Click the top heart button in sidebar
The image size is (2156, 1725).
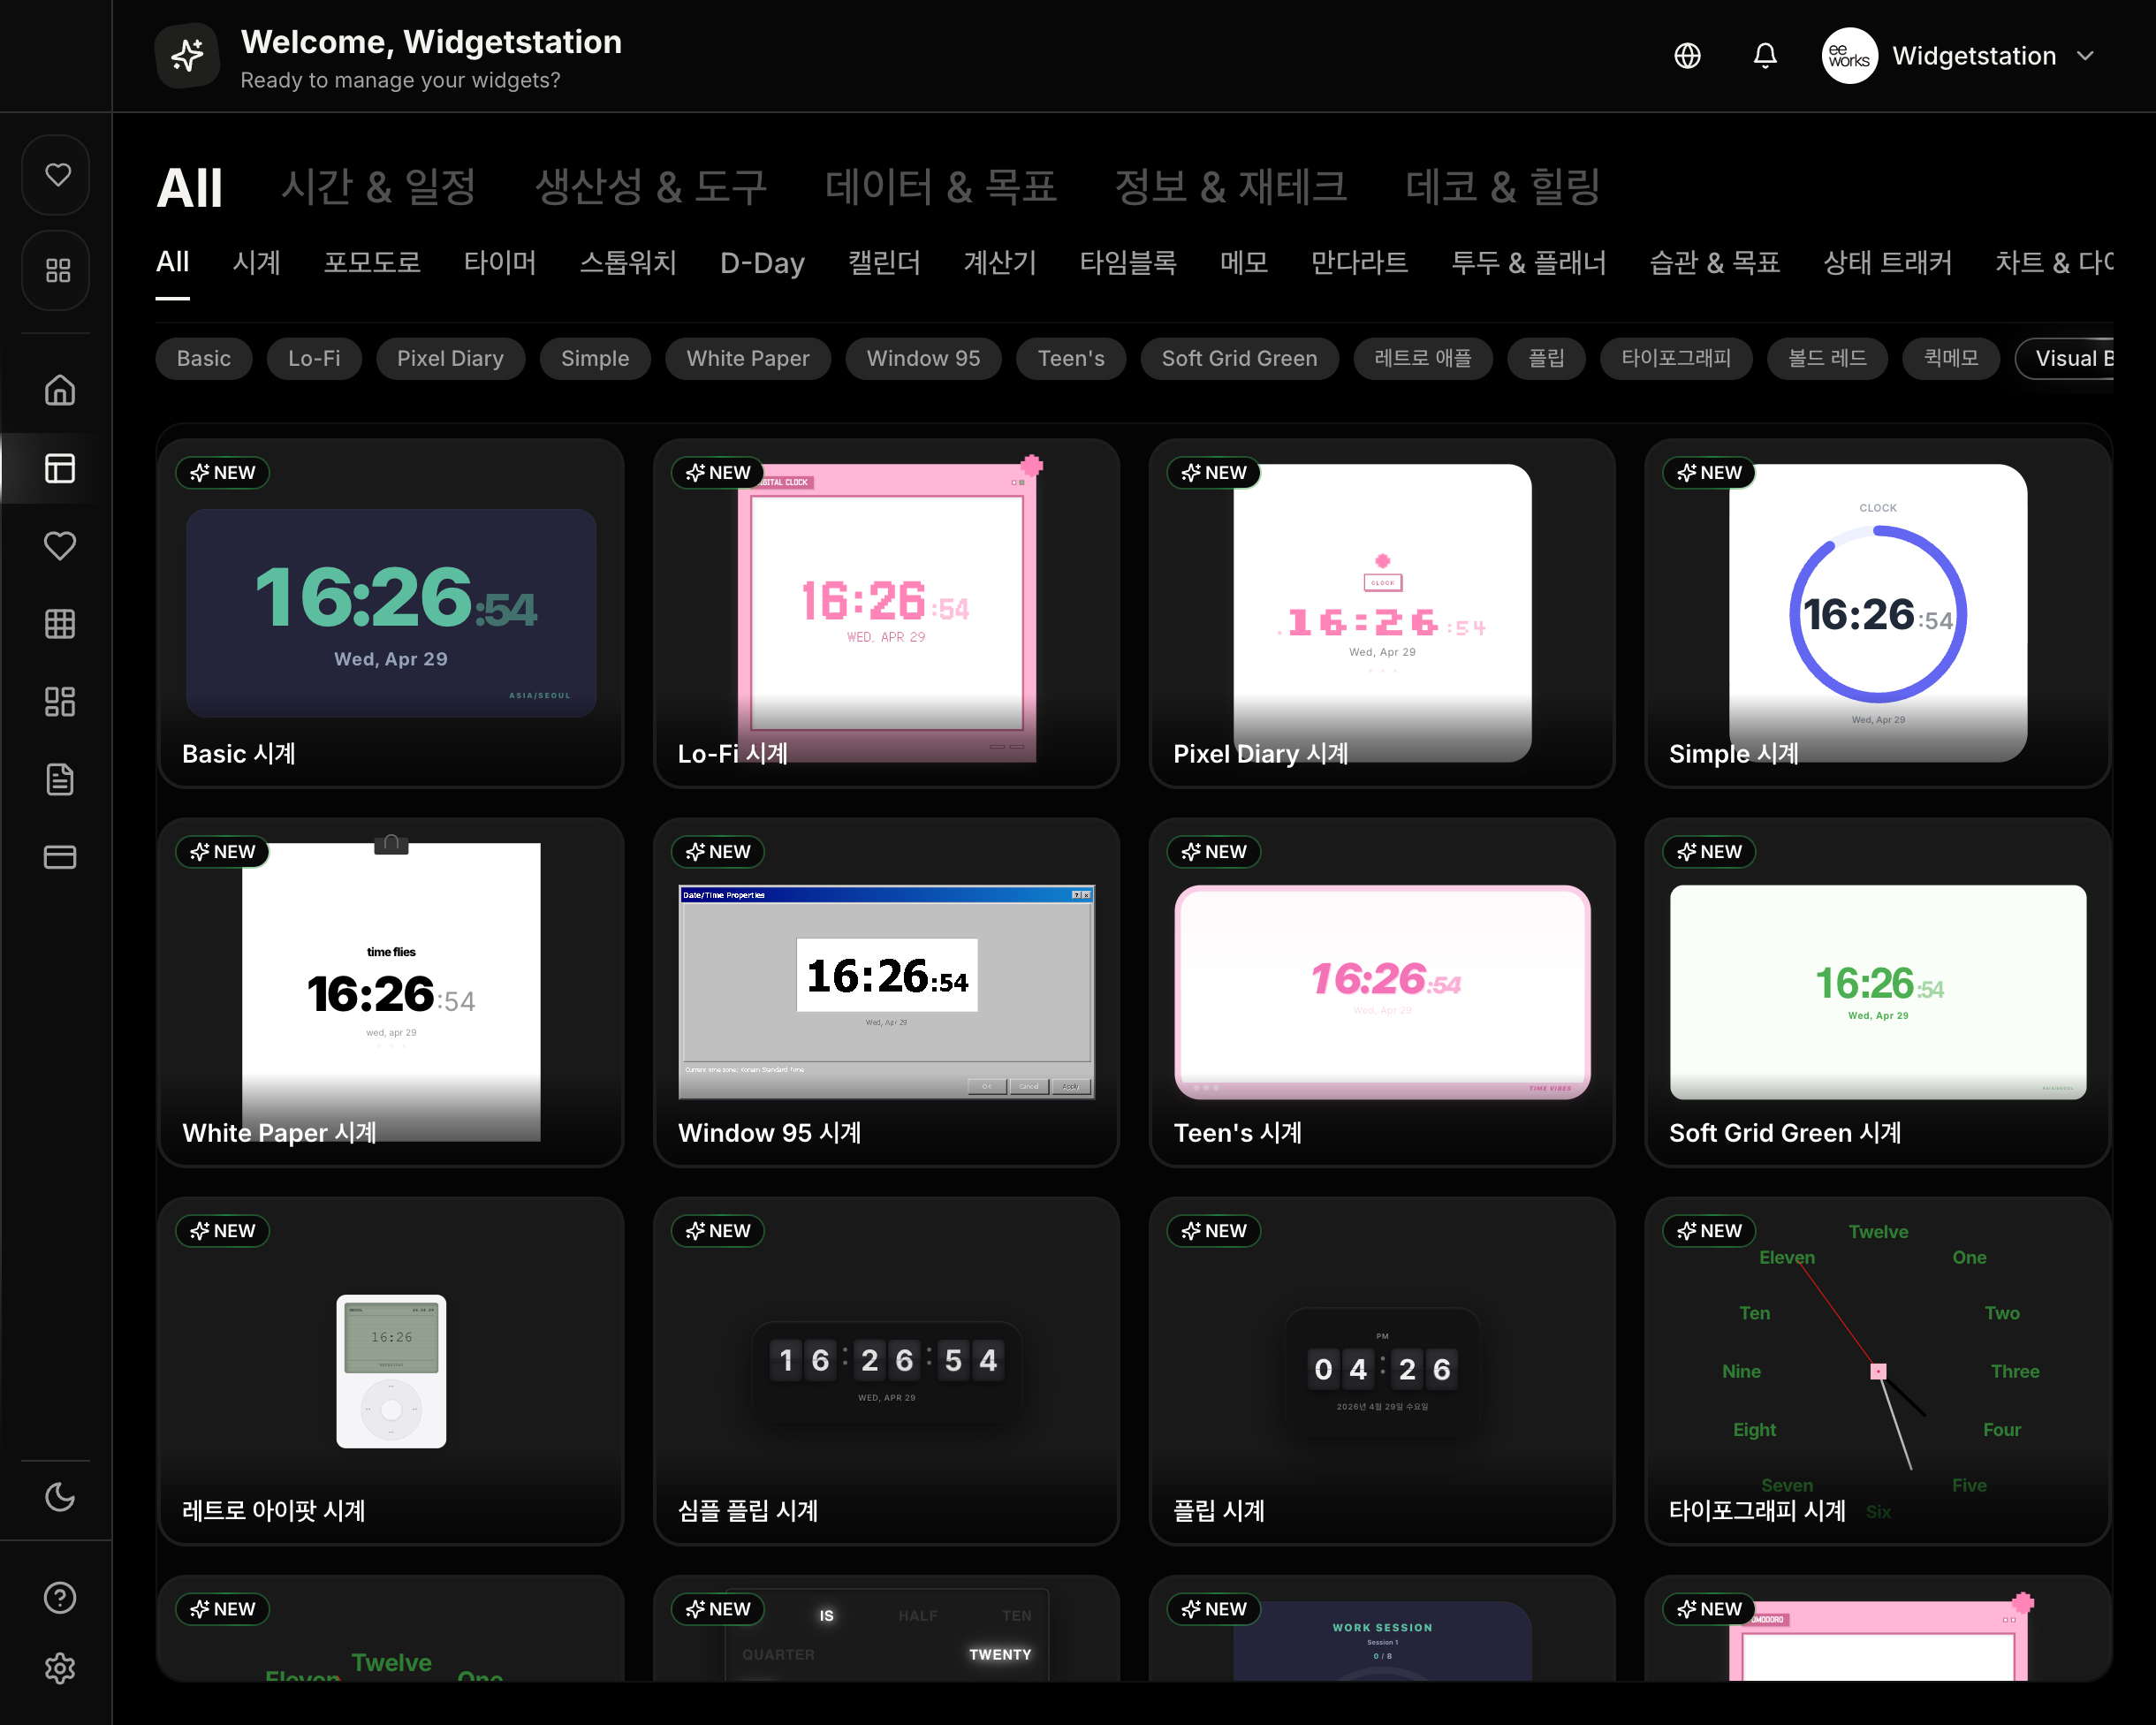(58, 174)
